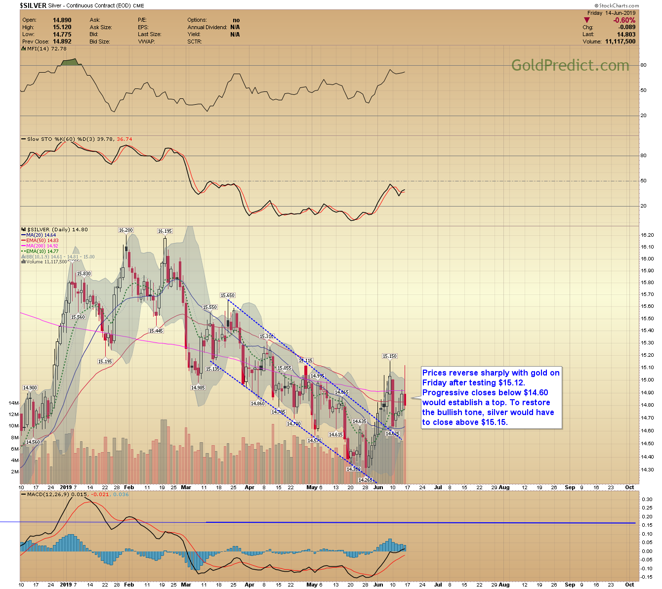Click the 15.830 price label
Screen dimensions: 662x589
(84, 274)
